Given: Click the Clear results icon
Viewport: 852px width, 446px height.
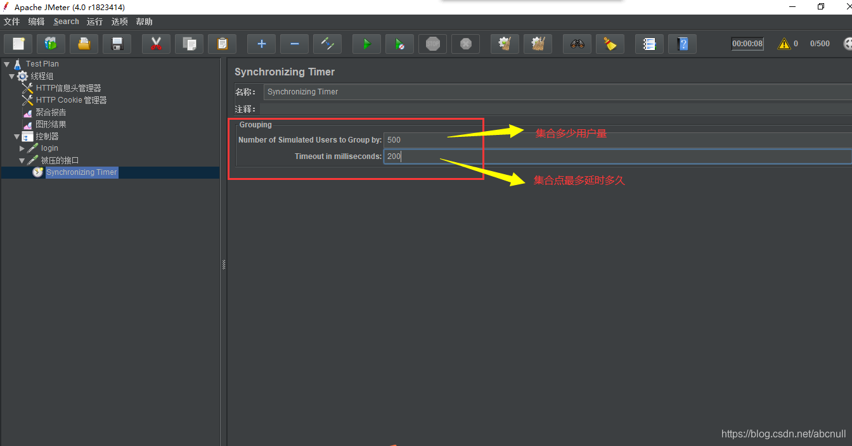Looking at the screenshot, I should (505, 44).
